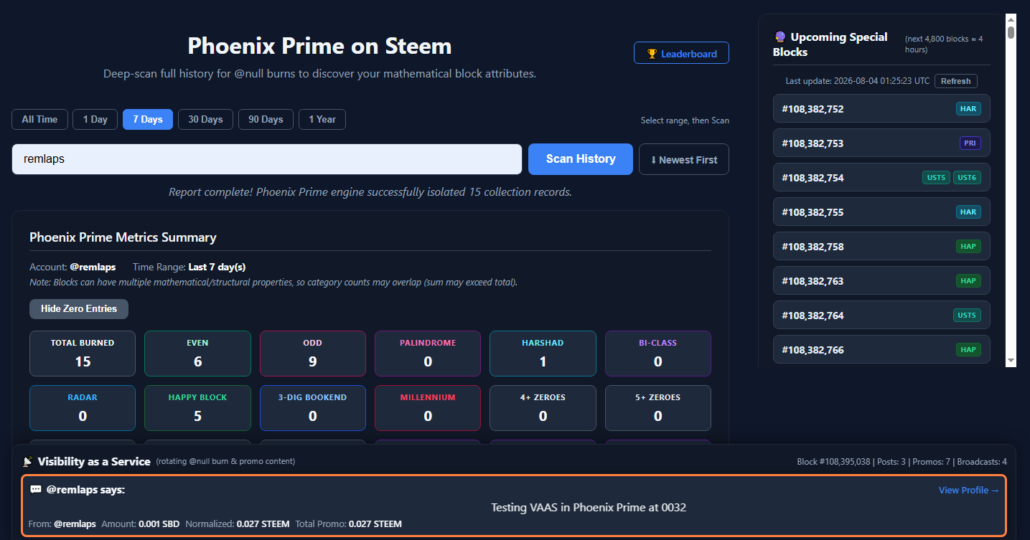1030x540 pixels.
Task: Click the Even metric card
Action: (x=198, y=354)
